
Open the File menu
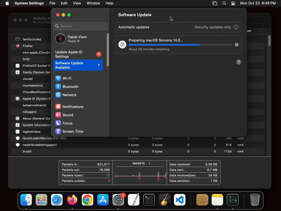point(52,3)
